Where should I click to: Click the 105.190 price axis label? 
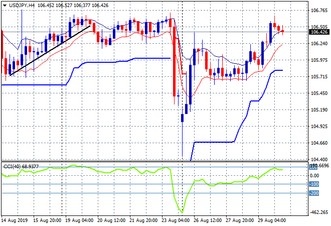pyautogui.click(x=319, y=109)
